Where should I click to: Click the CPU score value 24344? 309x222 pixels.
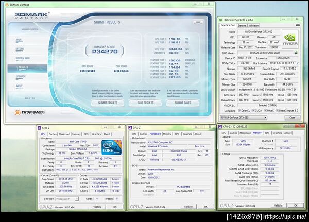[121, 71]
